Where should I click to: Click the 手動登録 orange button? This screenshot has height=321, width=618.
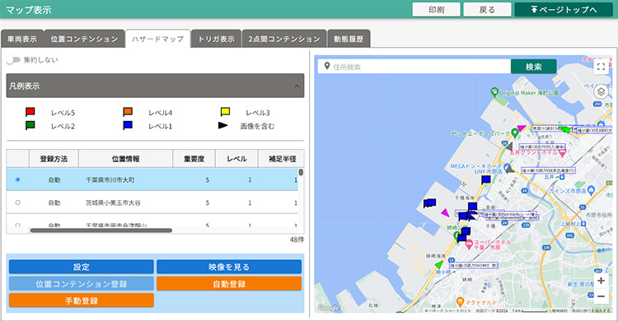tap(82, 300)
